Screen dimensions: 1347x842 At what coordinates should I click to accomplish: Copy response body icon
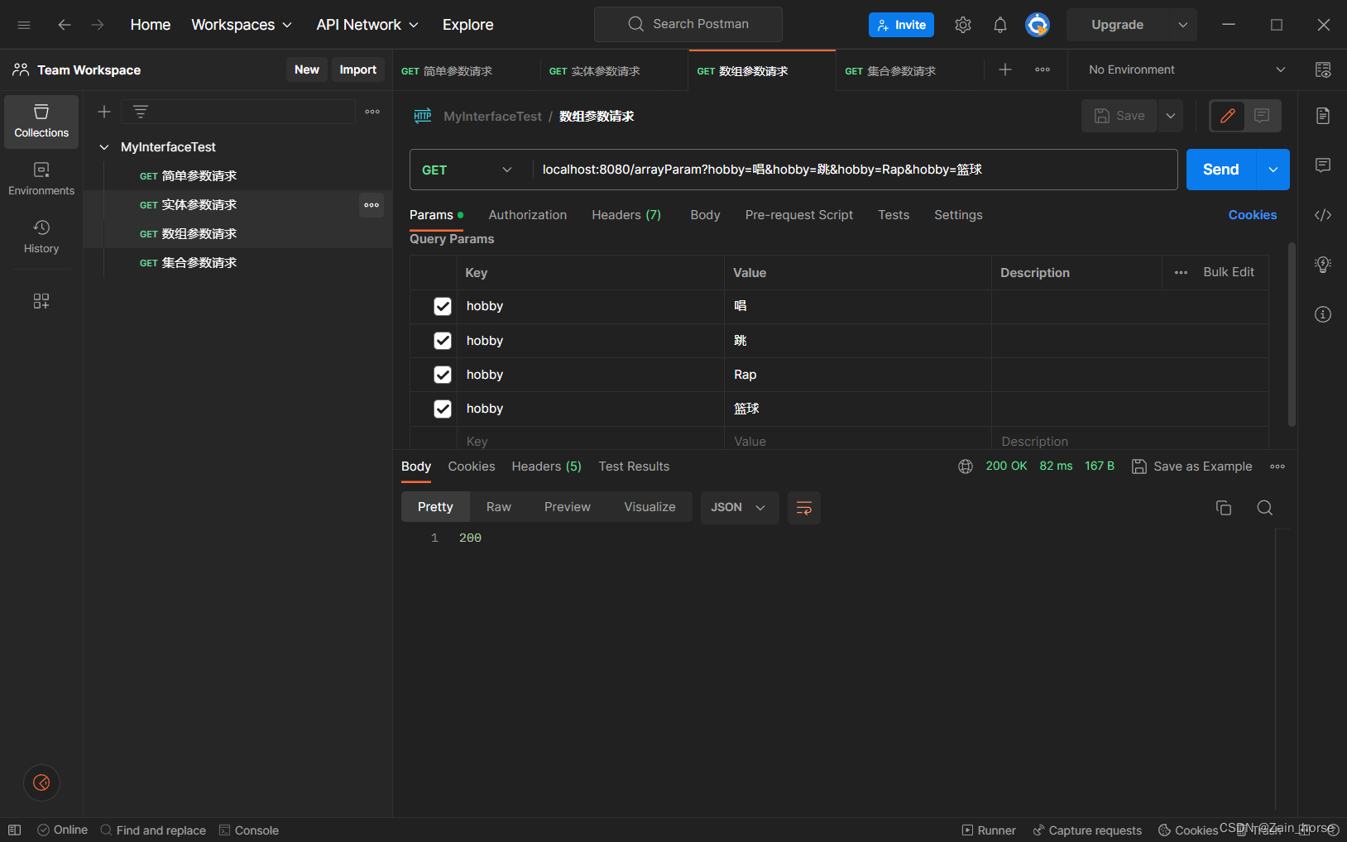coord(1224,508)
